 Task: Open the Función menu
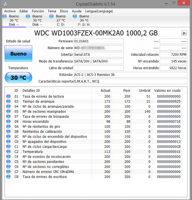[38, 11]
